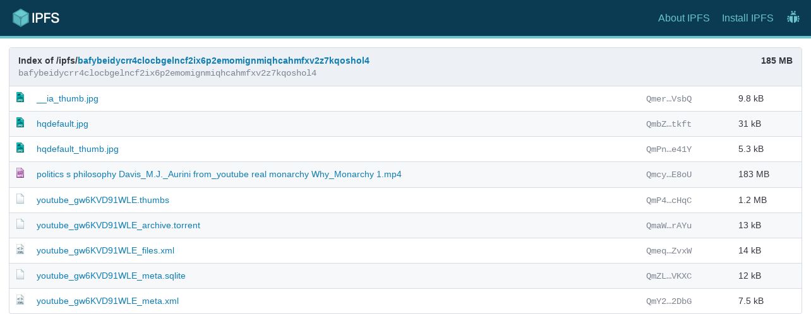Click the bug report icon
Image resolution: width=811 pixels, height=314 pixels.
793,18
